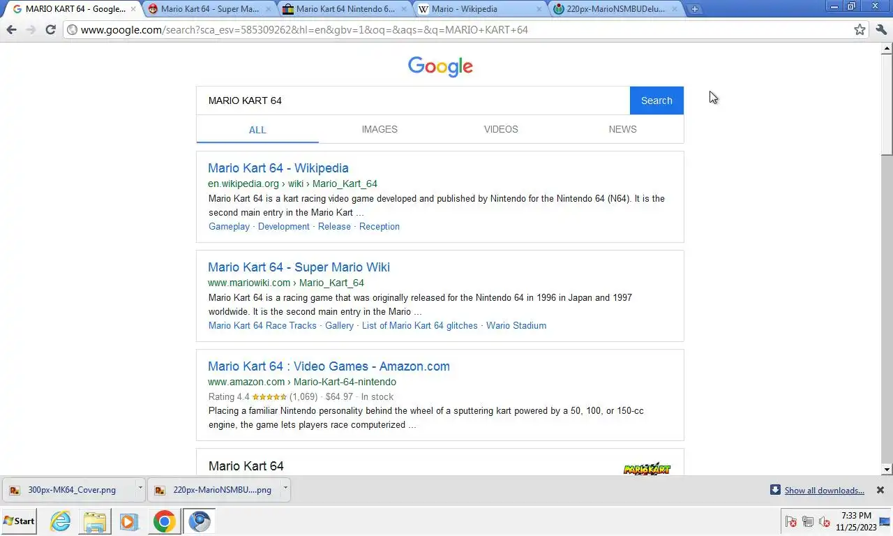This screenshot has height=536, width=893.
Task: Close the Super Mario Wiki tab
Action: pyautogui.click(x=269, y=9)
